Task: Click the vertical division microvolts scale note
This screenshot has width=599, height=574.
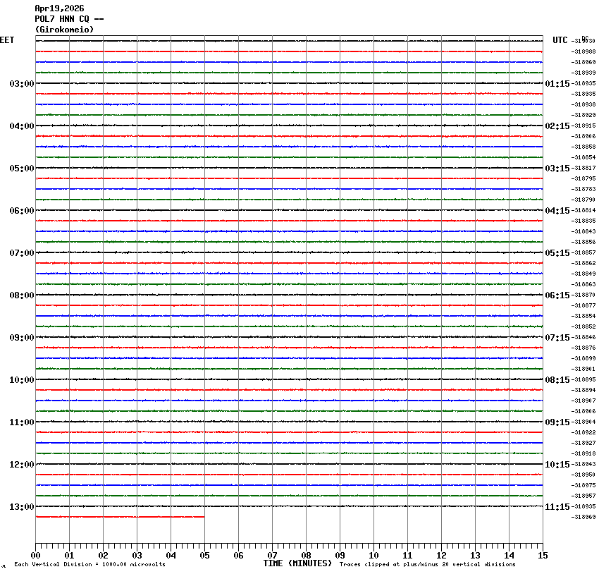Action: pyautogui.click(x=89, y=564)
